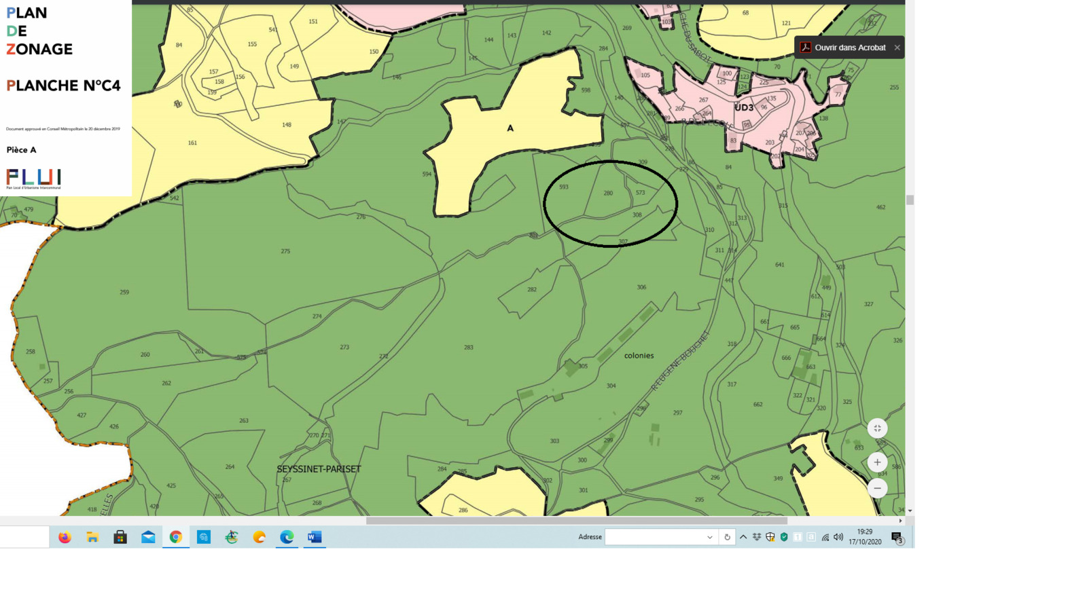Switch to Google Chrome in taskbar
Image resolution: width=1087 pixels, height=611 pixels.
(176, 537)
